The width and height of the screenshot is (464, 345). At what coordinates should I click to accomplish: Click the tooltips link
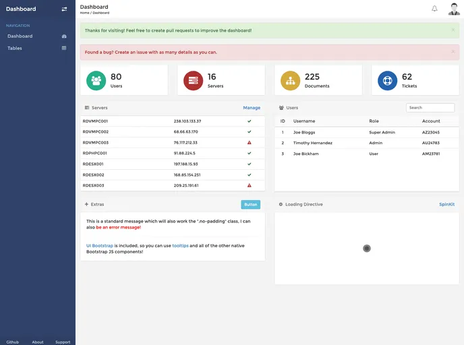point(180,246)
